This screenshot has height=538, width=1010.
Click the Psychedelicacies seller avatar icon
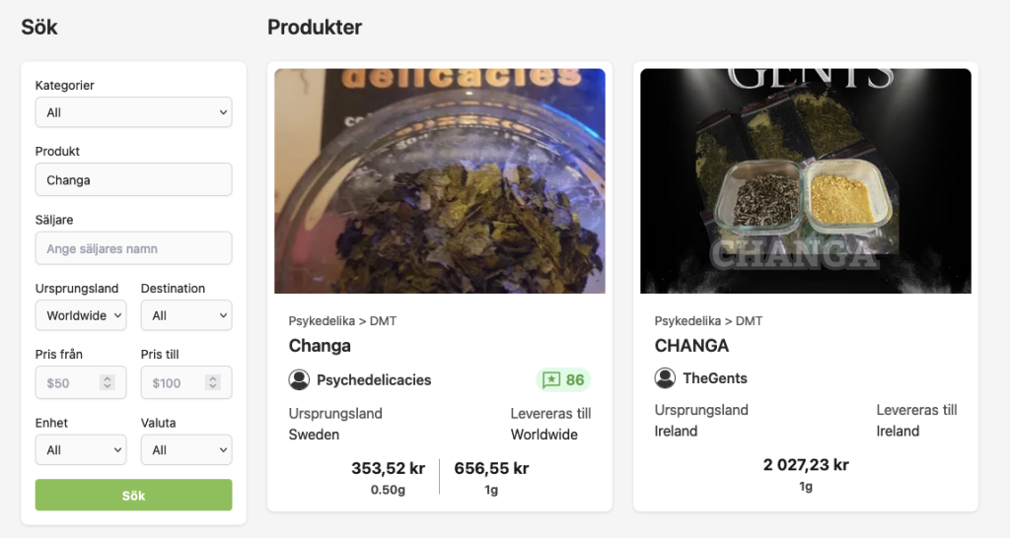[x=299, y=380]
